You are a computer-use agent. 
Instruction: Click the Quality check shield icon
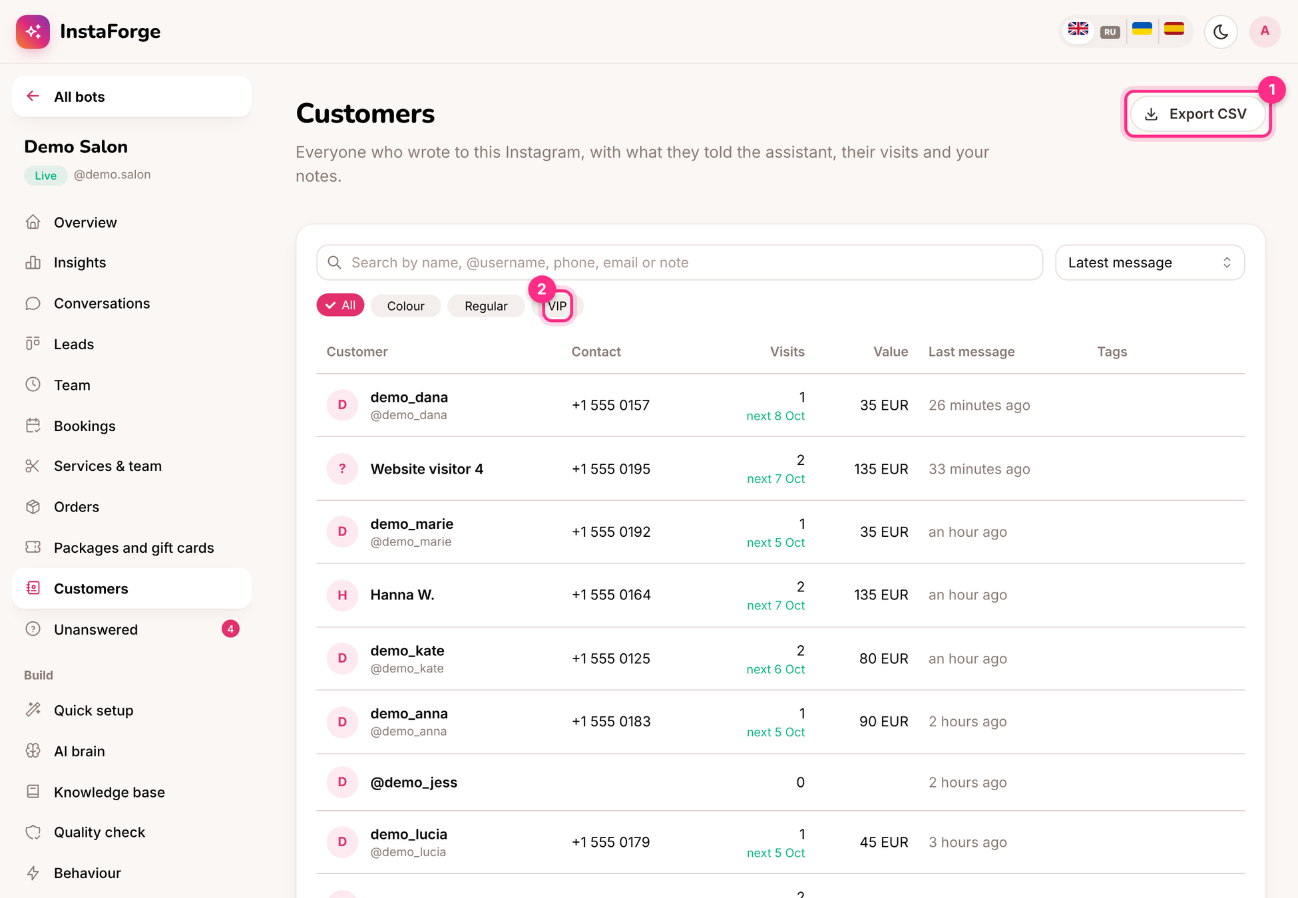(x=33, y=832)
